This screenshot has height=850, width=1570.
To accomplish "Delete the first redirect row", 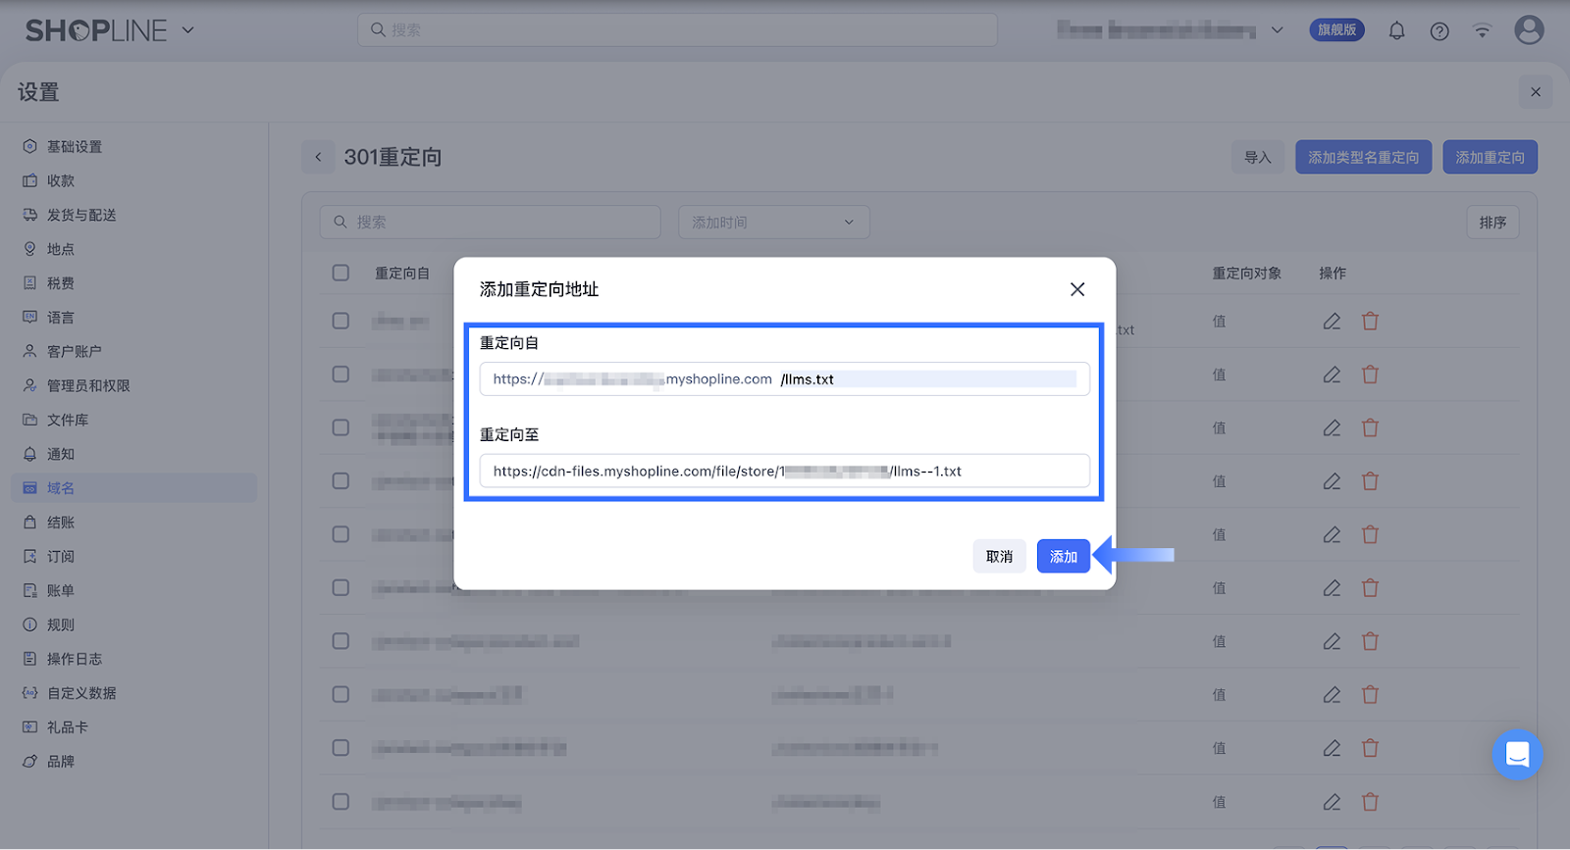I will tap(1371, 322).
